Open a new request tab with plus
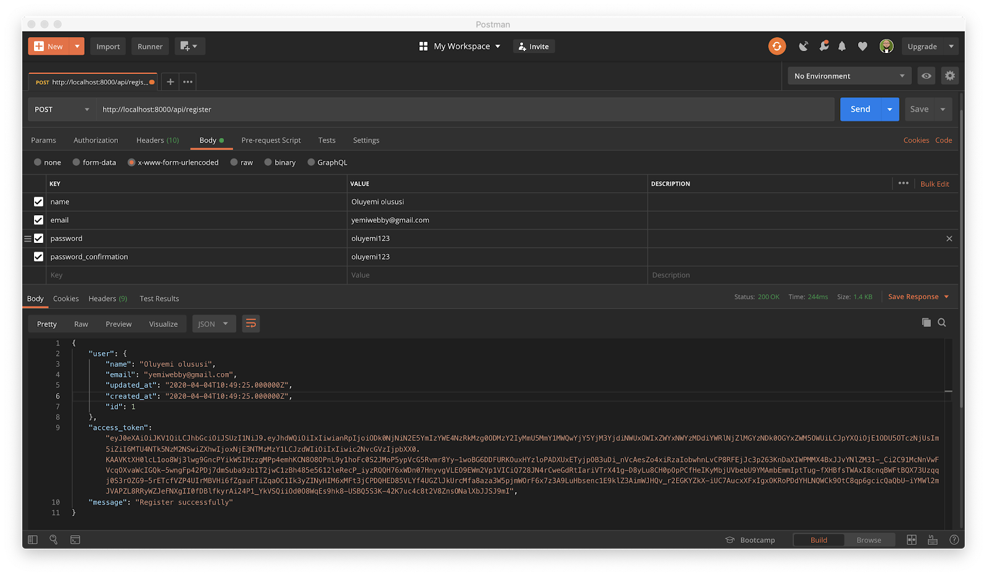 [x=170, y=81]
